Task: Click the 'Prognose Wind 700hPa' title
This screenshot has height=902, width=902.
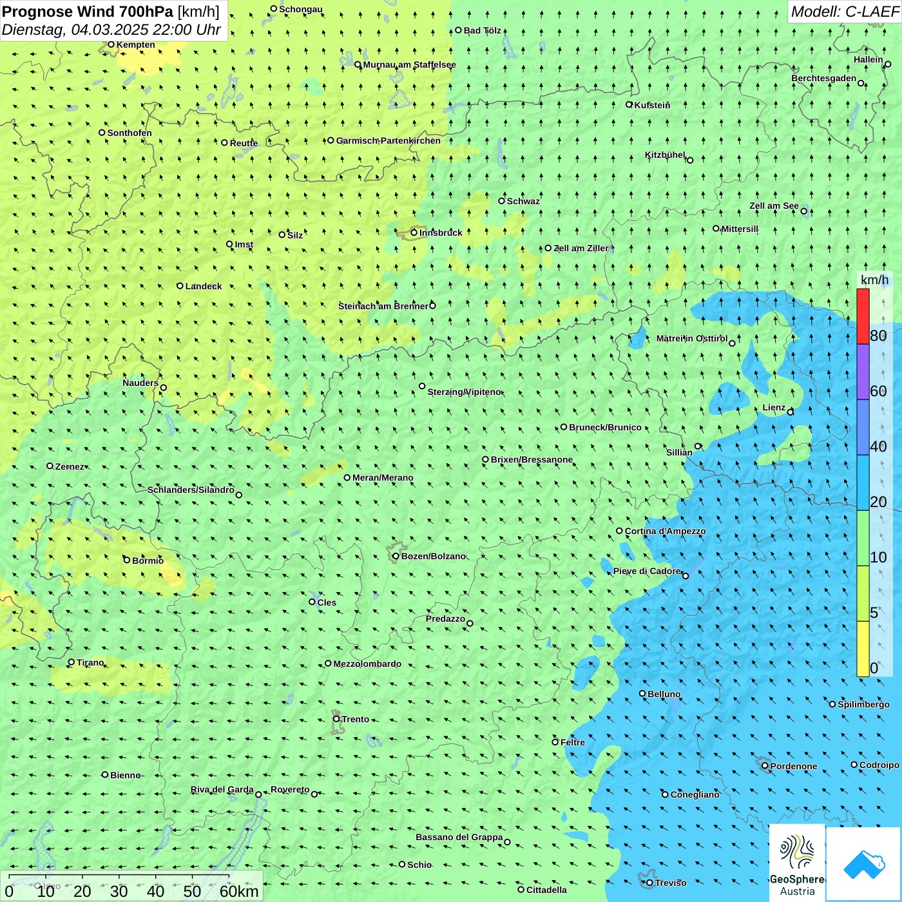Action: pyautogui.click(x=88, y=11)
